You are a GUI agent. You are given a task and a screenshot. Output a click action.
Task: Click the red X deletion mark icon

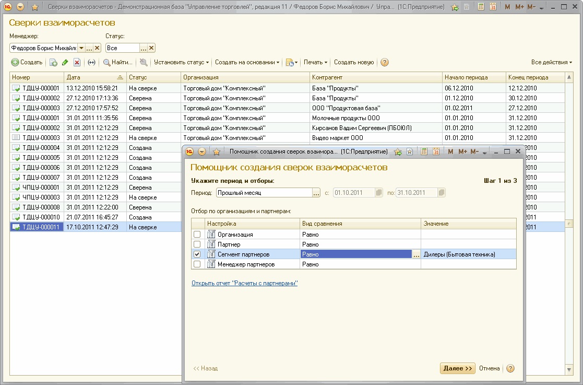tap(77, 63)
